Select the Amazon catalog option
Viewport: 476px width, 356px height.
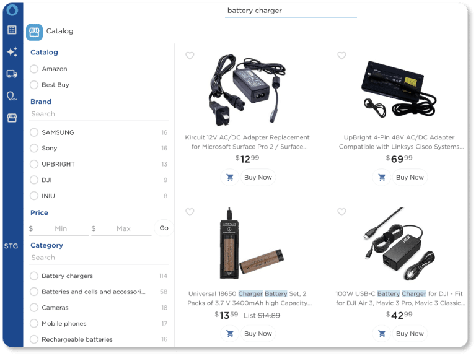[x=34, y=69]
